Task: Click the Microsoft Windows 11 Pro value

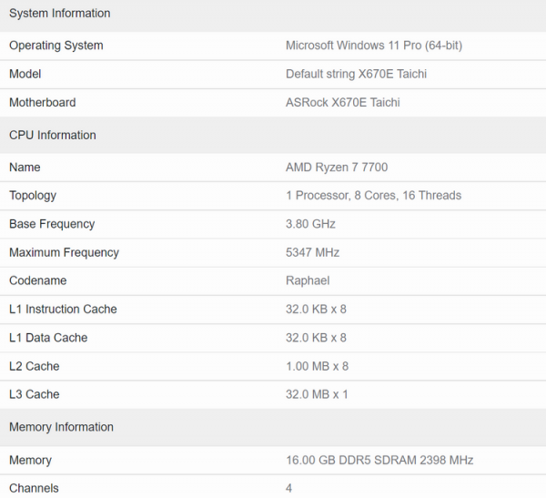Action: click(x=374, y=46)
